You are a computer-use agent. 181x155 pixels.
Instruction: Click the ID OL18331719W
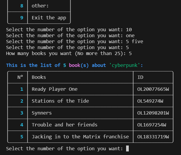tap(153, 137)
